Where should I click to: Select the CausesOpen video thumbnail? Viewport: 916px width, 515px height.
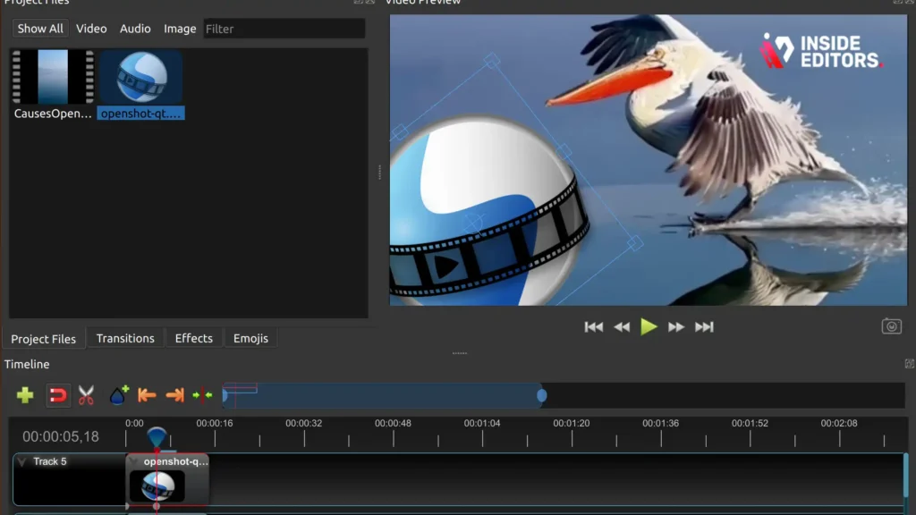(x=53, y=77)
